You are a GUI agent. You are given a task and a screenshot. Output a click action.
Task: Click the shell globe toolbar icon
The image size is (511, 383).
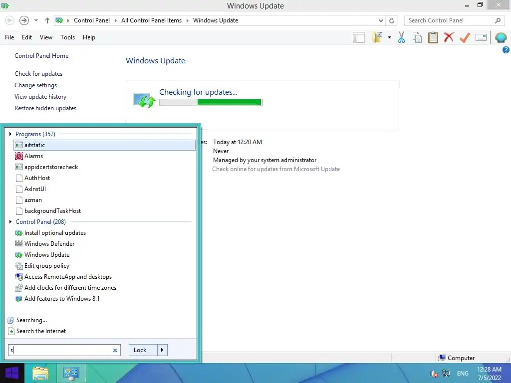(501, 37)
